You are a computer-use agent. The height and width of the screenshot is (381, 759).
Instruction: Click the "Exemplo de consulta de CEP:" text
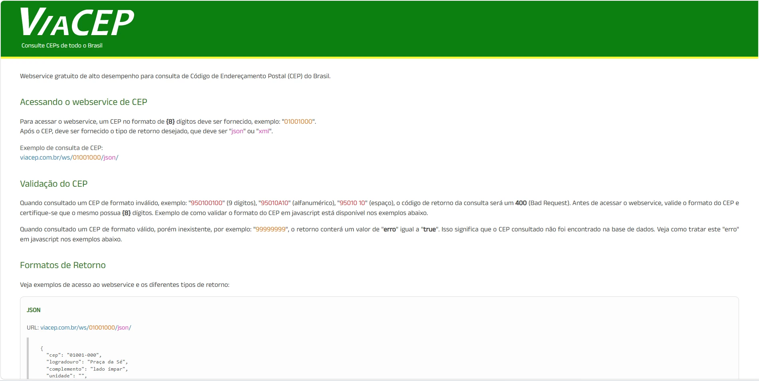tap(61, 148)
